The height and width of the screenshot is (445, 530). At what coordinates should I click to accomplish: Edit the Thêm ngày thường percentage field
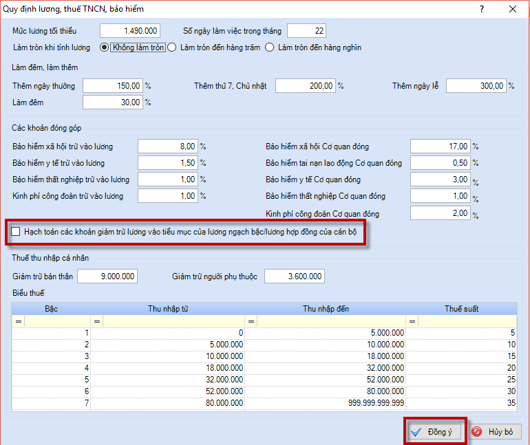coord(113,86)
